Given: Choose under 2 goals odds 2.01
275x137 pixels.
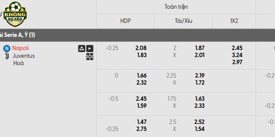Looking at the screenshot, I should 199,55.
